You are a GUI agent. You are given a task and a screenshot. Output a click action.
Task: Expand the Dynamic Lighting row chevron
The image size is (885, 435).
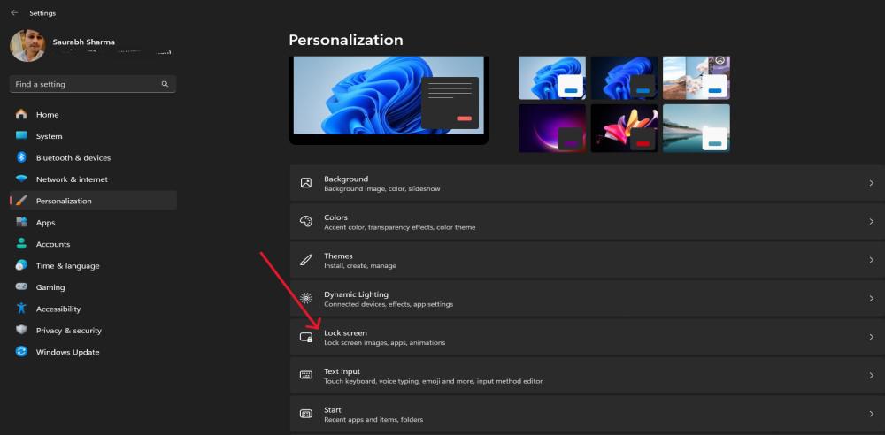tap(872, 299)
